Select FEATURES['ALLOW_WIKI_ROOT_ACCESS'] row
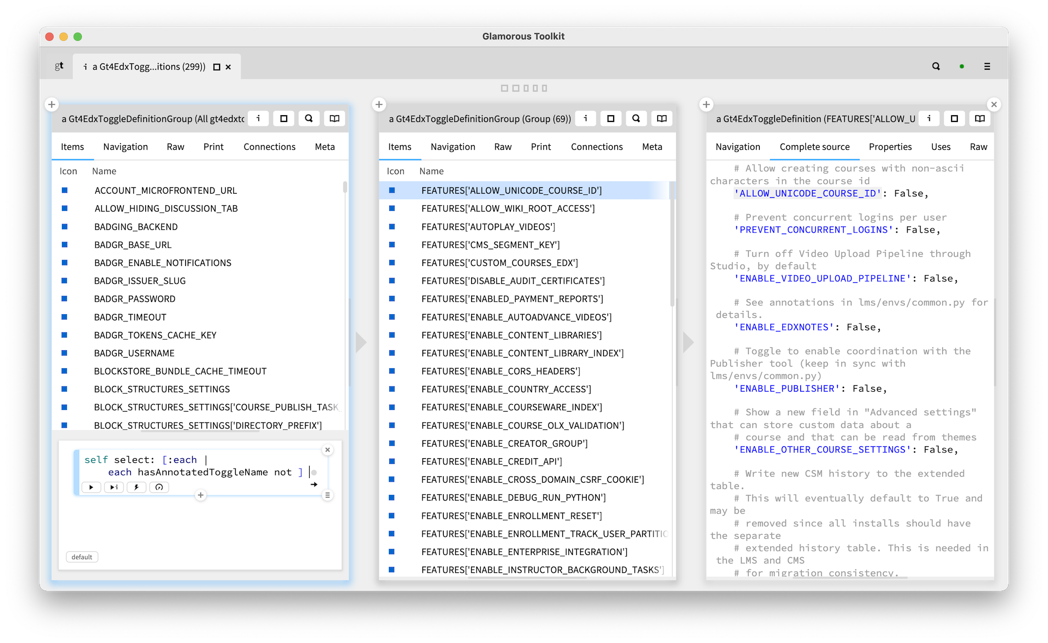 point(525,208)
